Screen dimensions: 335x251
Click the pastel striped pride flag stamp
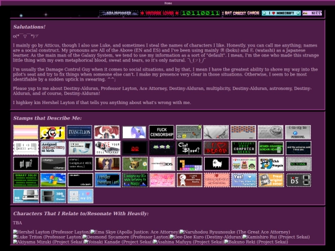(x=26, y=133)
